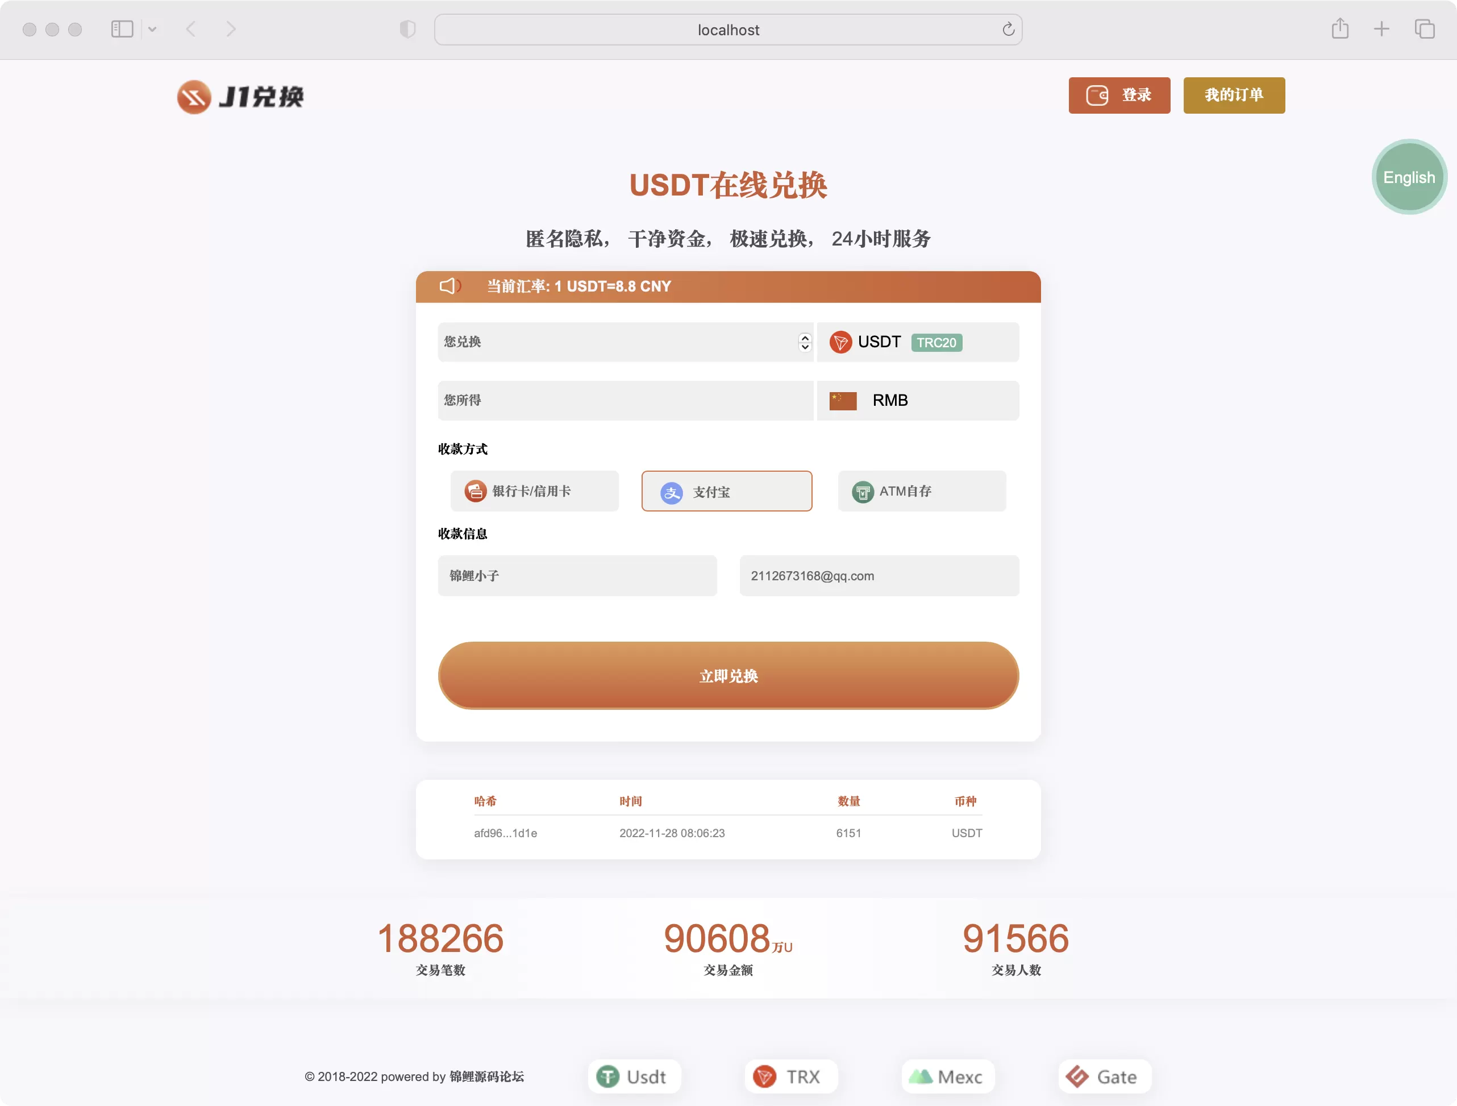Click the 当前汇率 exchange rate text
Viewport: 1457px width, 1106px height.
pyautogui.click(x=579, y=286)
